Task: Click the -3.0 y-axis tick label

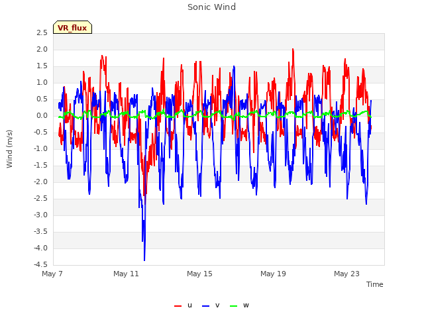Action: coord(41,215)
